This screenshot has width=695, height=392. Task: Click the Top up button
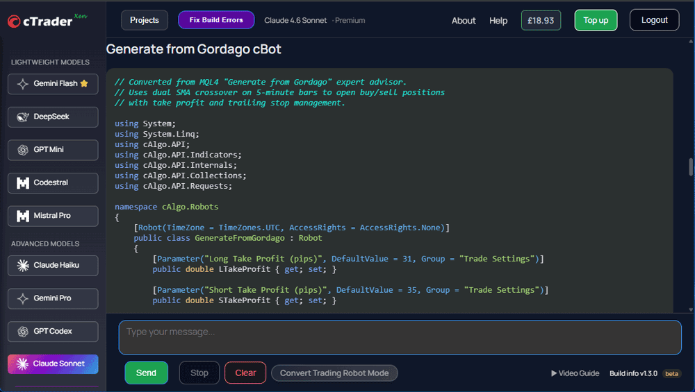(x=596, y=20)
